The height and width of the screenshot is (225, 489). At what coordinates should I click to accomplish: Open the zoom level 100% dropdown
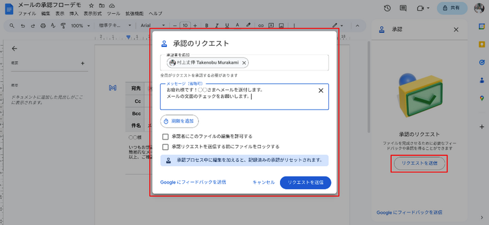80,26
